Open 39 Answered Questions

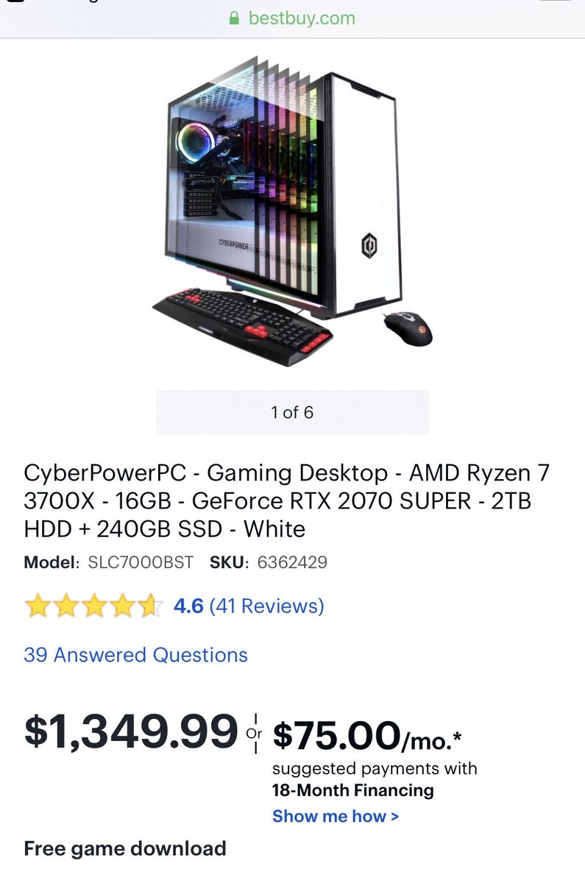(x=136, y=655)
